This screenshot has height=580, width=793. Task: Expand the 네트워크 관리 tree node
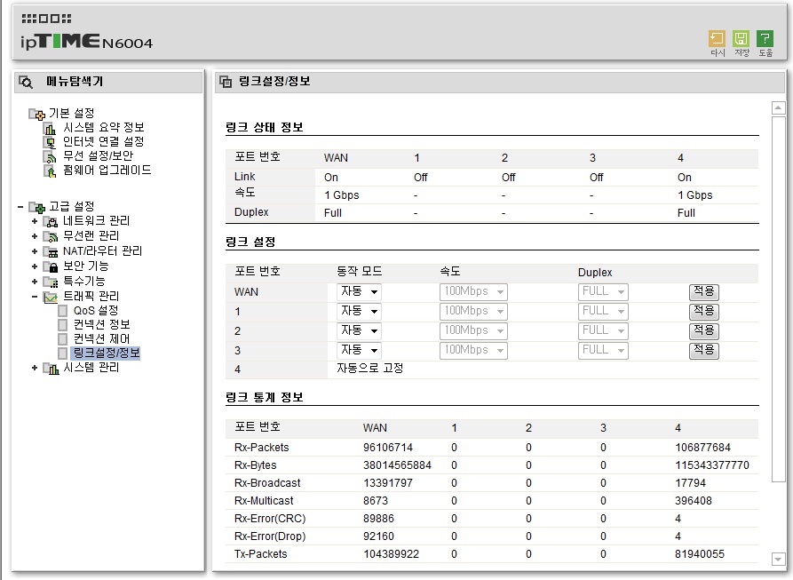pyautogui.click(x=35, y=221)
